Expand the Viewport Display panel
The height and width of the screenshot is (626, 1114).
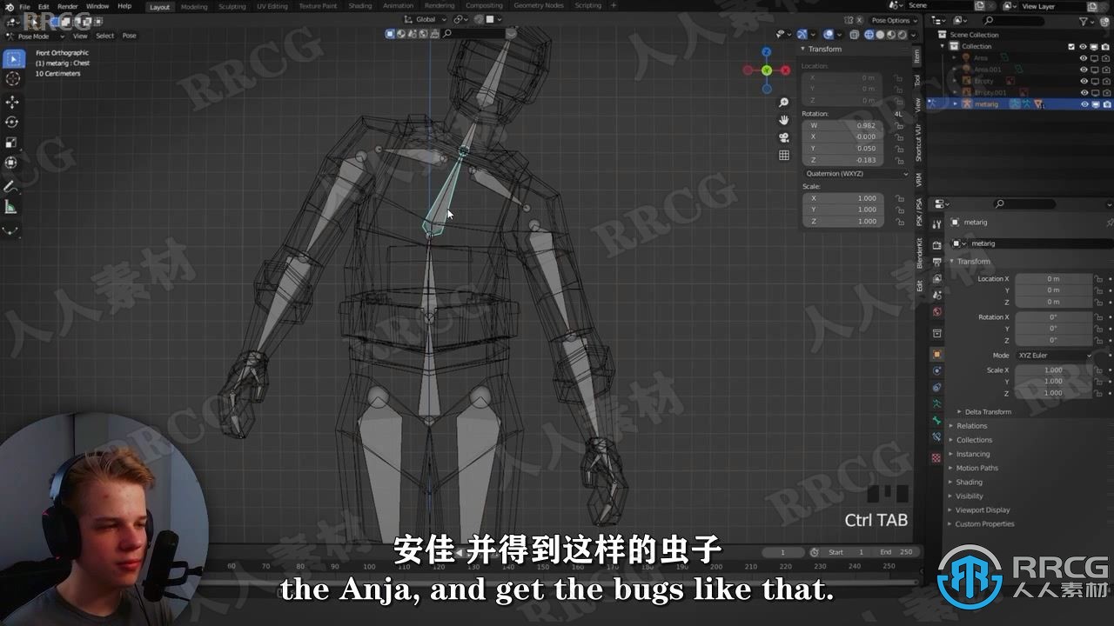click(x=982, y=510)
